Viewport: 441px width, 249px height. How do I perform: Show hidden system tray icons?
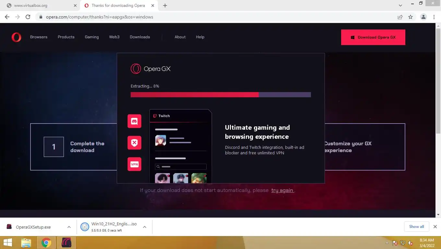(x=387, y=243)
